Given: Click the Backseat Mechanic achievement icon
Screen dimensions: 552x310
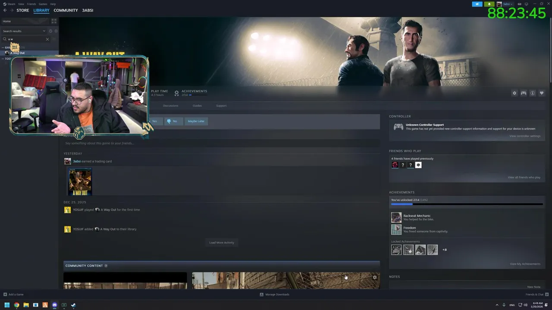Looking at the screenshot, I should (x=396, y=217).
